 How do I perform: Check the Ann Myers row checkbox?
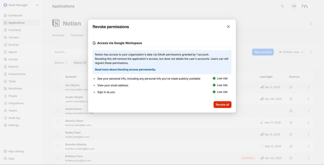click(x=58, y=87)
